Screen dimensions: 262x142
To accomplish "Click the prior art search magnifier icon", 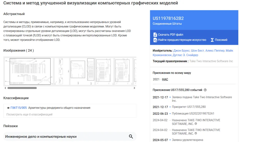I will [155, 40].
